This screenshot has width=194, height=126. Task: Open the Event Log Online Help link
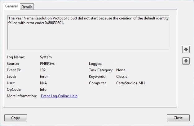[x=59, y=96]
